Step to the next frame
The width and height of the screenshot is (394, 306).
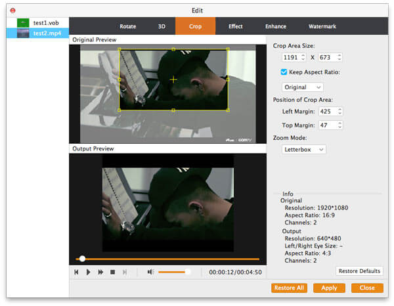click(x=125, y=272)
